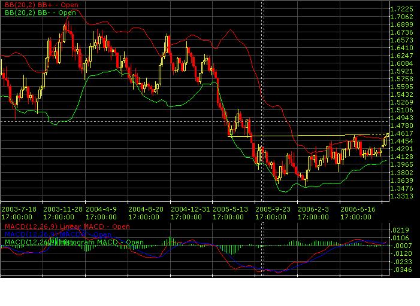Click the -.0120 MACD scale value

400,253
